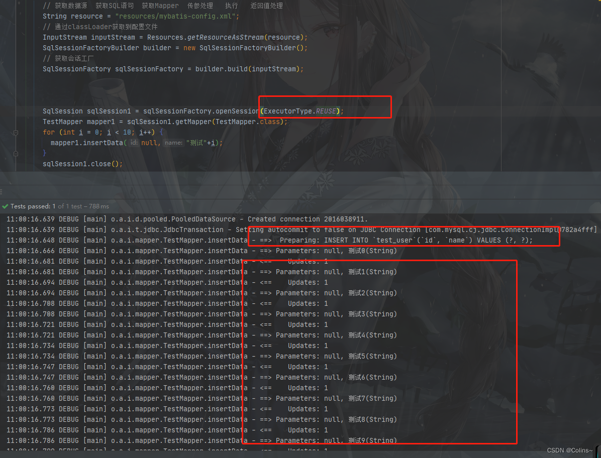
Task: Click the getResourceAsStream method call
Action: pyautogui.click(x=225, y=37)
